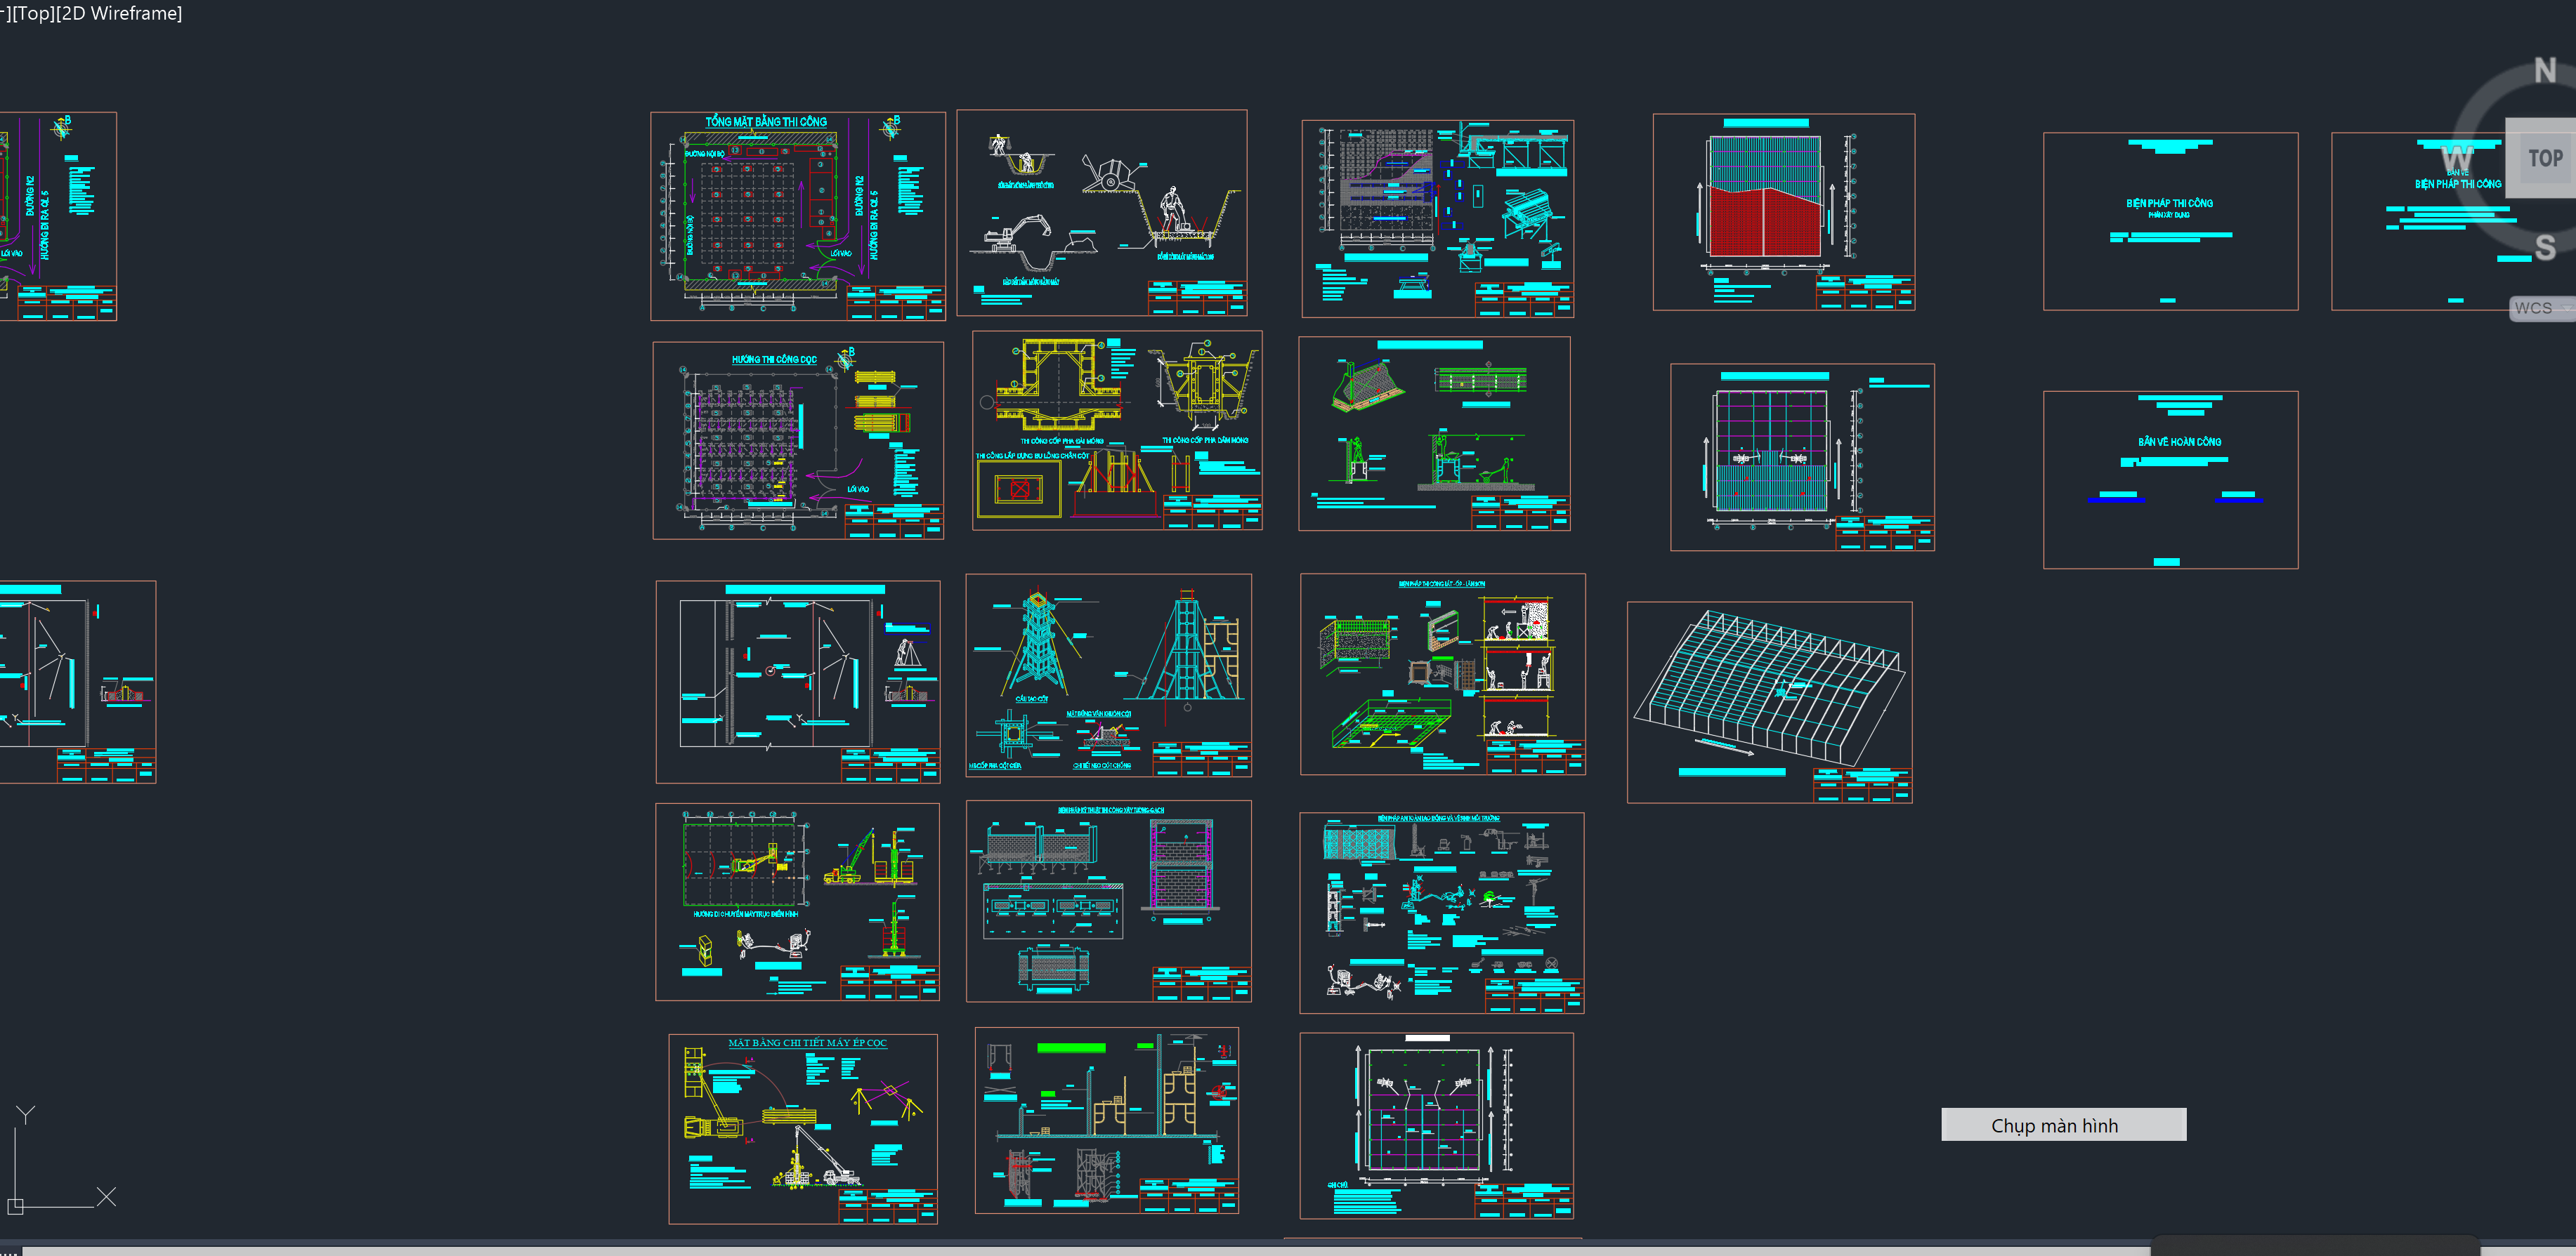
Task: Click the sheet with white door outlines and surveyor
Action: pos(797,682)
